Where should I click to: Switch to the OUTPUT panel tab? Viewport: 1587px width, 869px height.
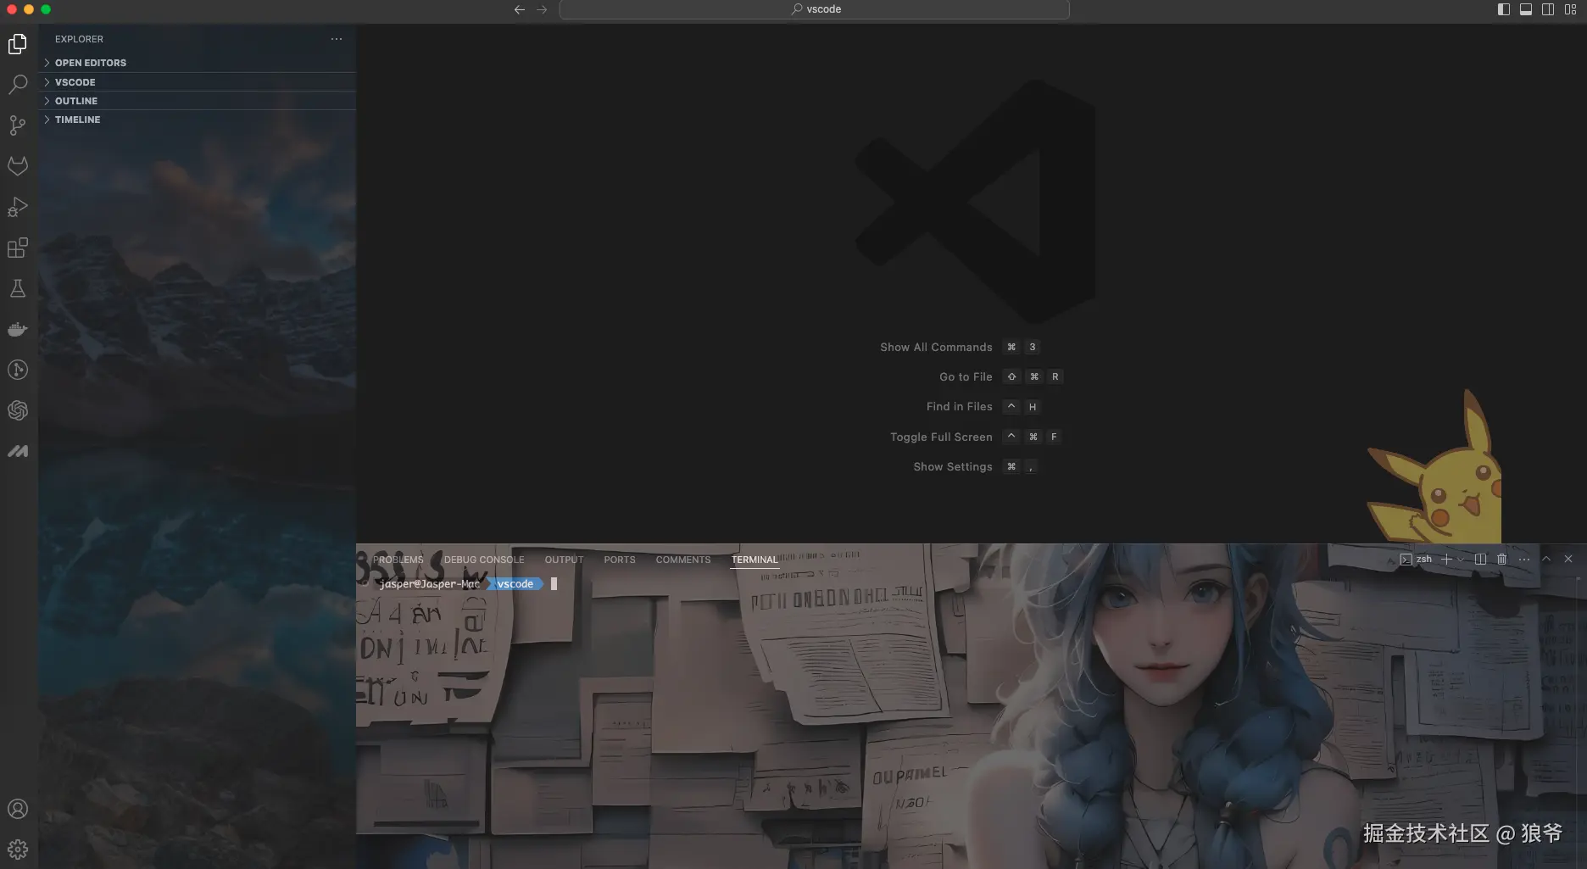coord(564,560)
